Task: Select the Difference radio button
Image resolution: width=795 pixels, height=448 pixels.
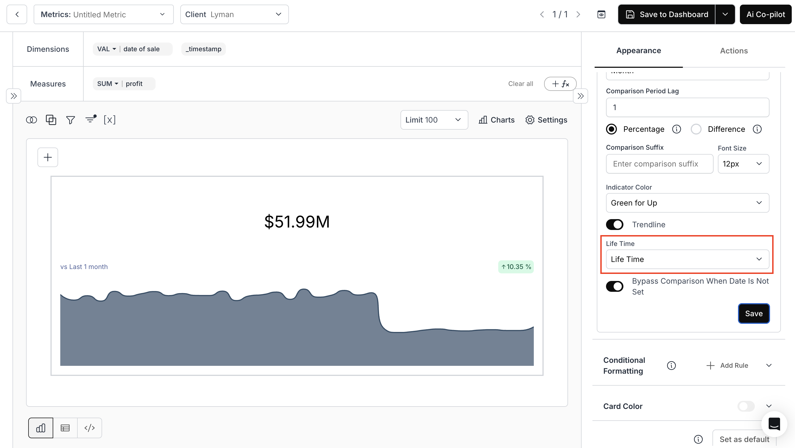Action: pyautogui.click(x=696, y=129)
